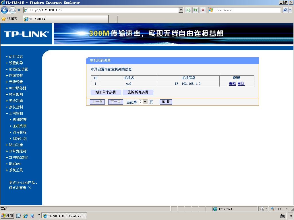Click the IE Back arrow button
Viewport: 294px width, 220px height.
coord(5,10)
